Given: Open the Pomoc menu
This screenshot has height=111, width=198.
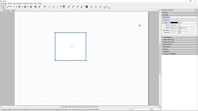Looking at the screenshot, I should (x=40, y=3).
